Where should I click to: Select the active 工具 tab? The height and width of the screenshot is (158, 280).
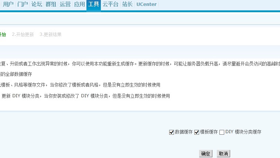click(x=93, y=4)
